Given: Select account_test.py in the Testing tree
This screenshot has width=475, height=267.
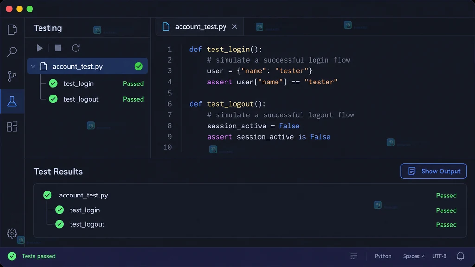Looking at the screenshot, I should [x=88, y=66].
